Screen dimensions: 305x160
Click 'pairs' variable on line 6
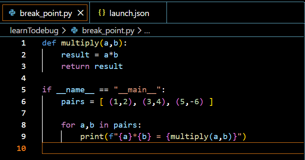tap(73, 102)
